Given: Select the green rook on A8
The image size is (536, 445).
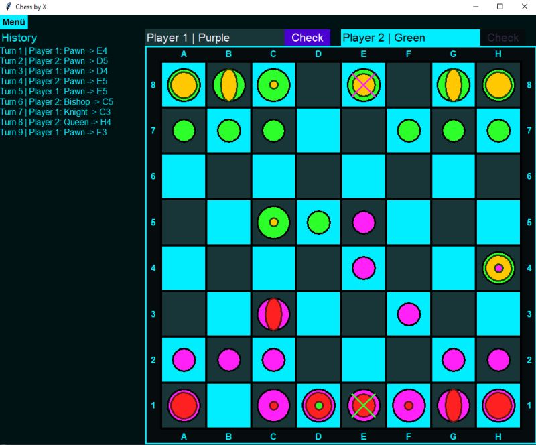Looking at the screenshot, I should pos(184,85).
